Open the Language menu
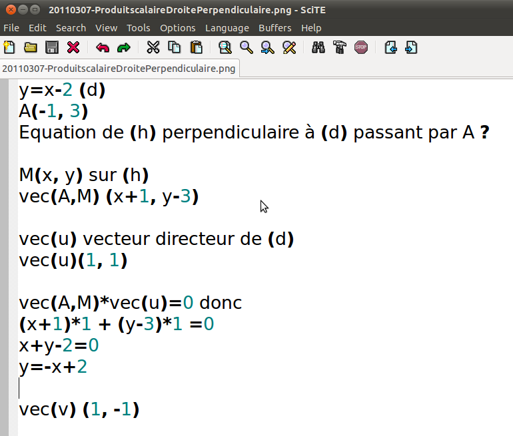 (x=227, y=28)
